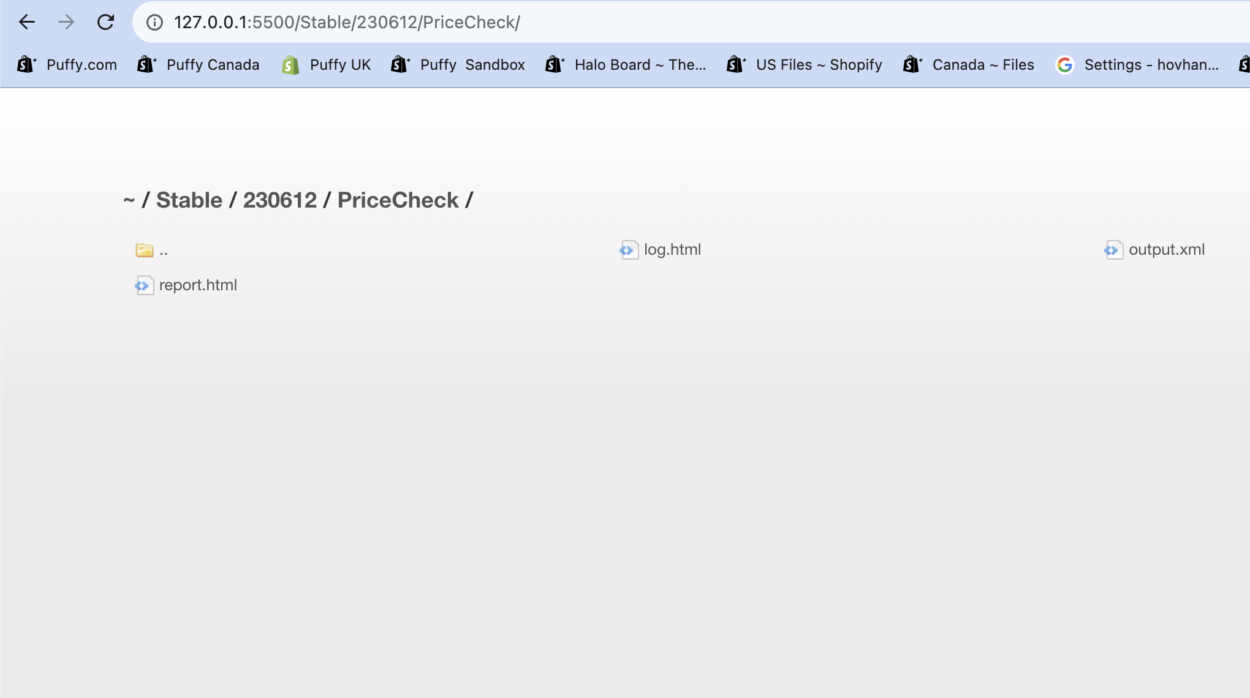Open the Google Settings bookmark
The height and width of the screenshot is (698, 1250).
click(x=1137, y=65)
